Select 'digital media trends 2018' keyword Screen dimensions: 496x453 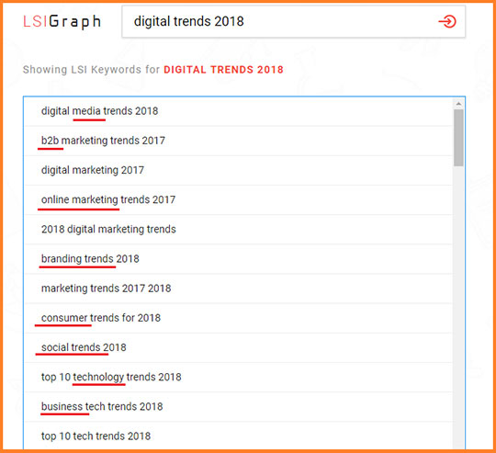239,111
